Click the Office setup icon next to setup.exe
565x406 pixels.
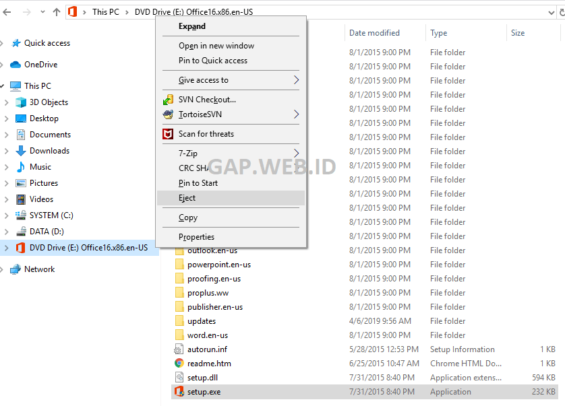[x=179, y=392]
